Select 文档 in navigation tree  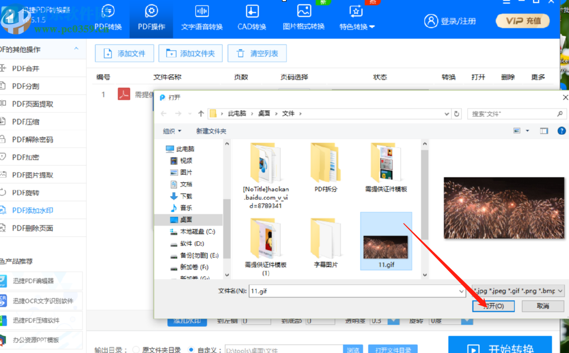[182, 184]
